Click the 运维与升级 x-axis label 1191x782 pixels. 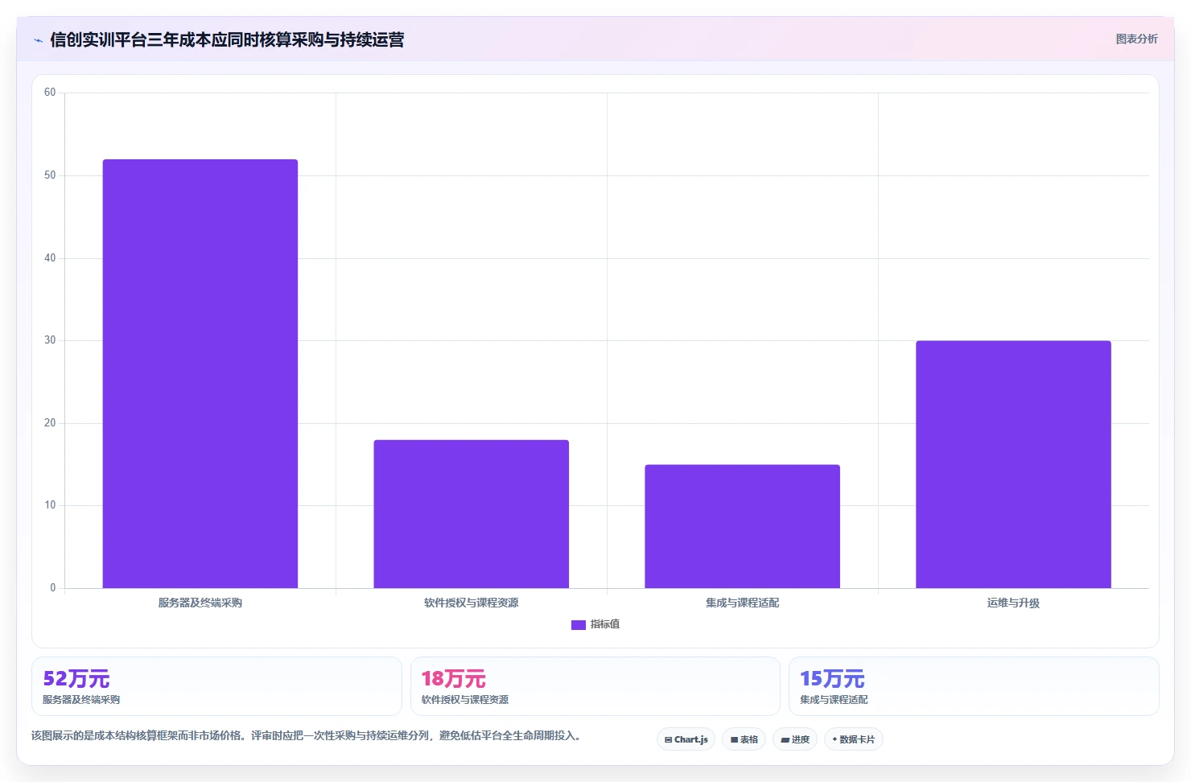pyautogui.click(x=1013, y=603)
